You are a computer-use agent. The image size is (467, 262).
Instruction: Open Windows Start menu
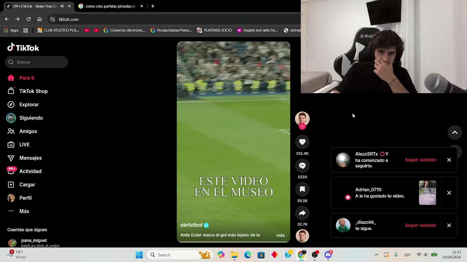[x=139, y=255]
